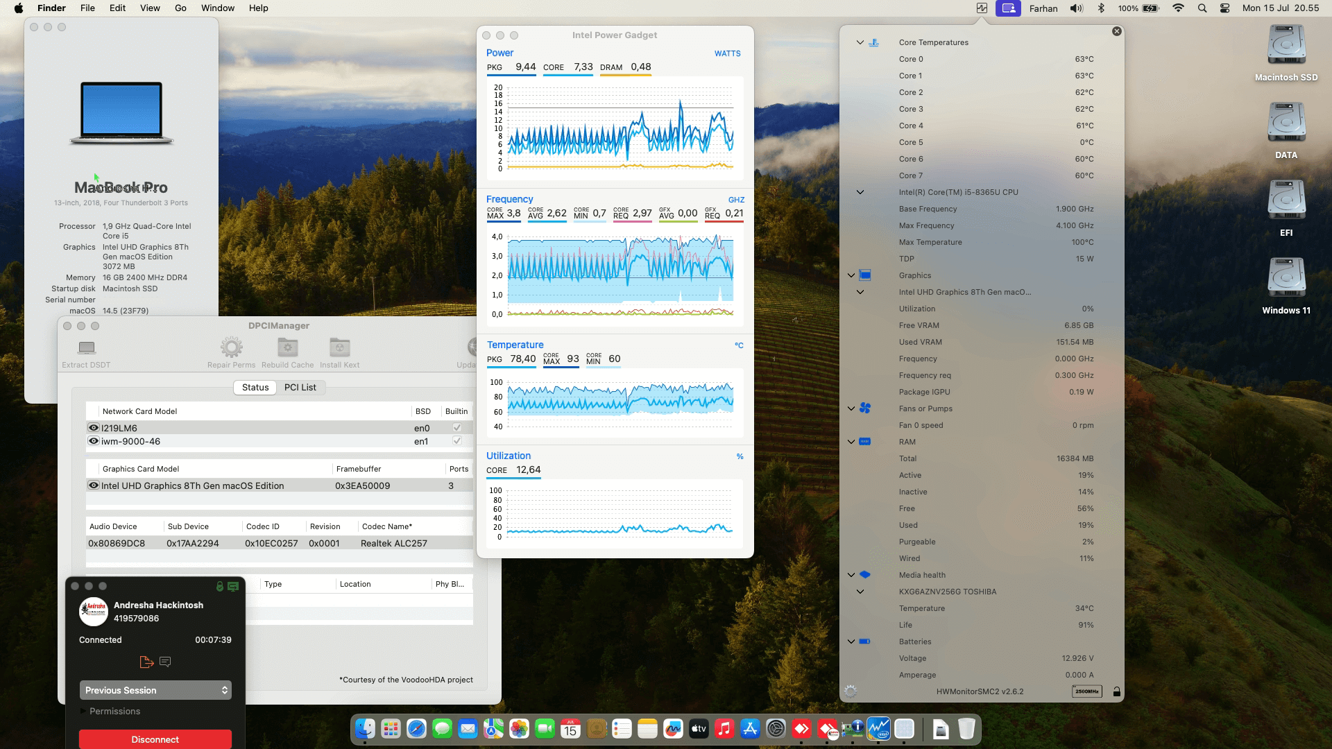Screen dimensions: 1332x749
Task: Select the Windows 11 drive icon
Action: click(x=1286, y=278)
